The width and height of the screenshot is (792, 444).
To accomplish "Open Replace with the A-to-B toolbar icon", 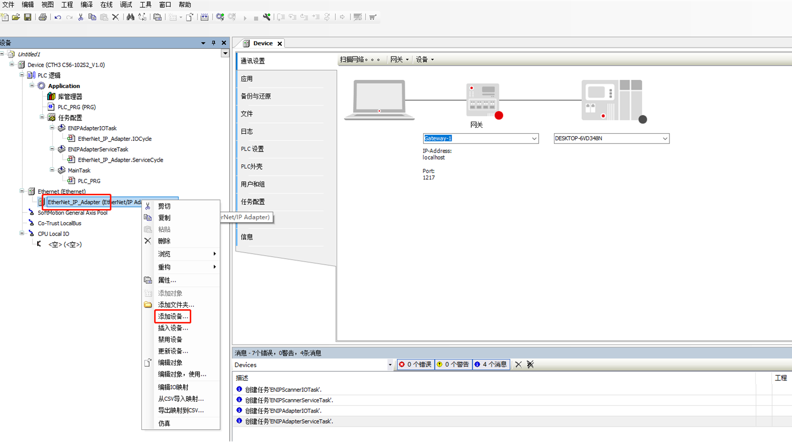I will click(142, 17).
